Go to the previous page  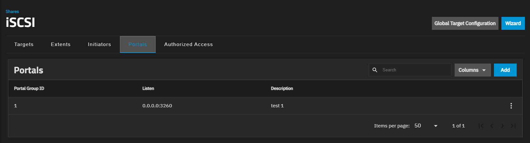(492, 126)
